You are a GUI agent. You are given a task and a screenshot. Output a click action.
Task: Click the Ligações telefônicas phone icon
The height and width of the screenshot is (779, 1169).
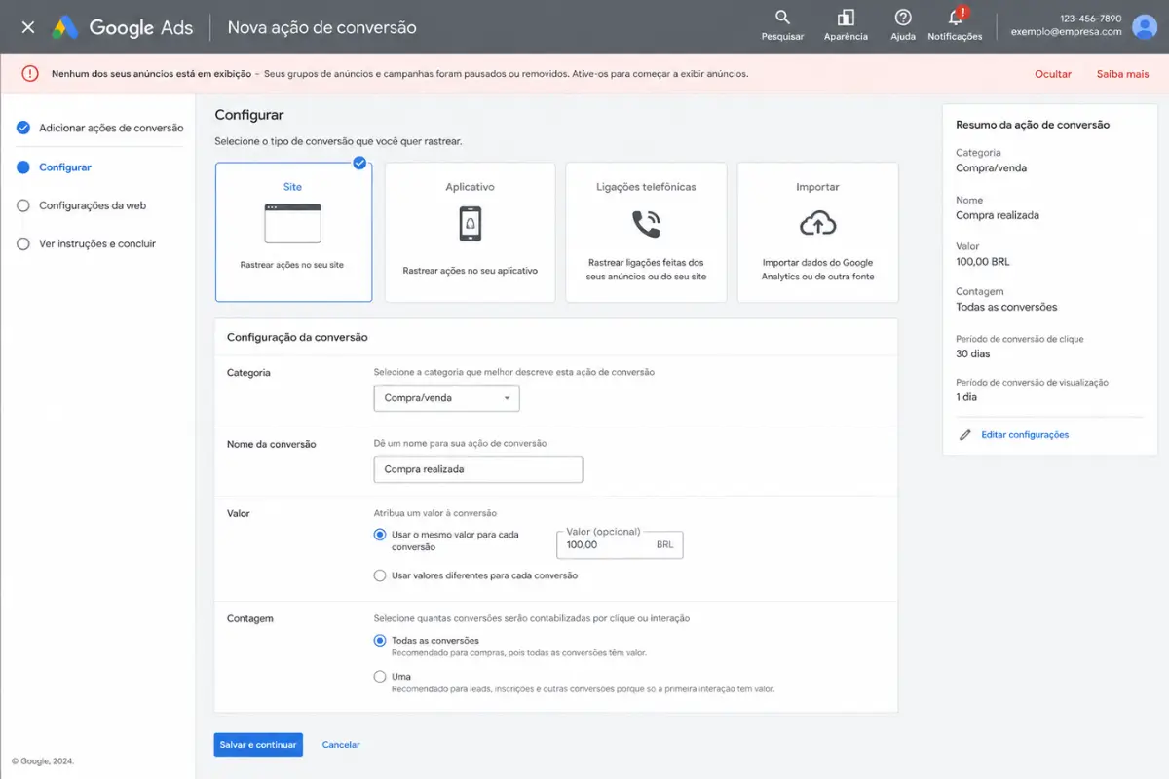coord(646,224)
